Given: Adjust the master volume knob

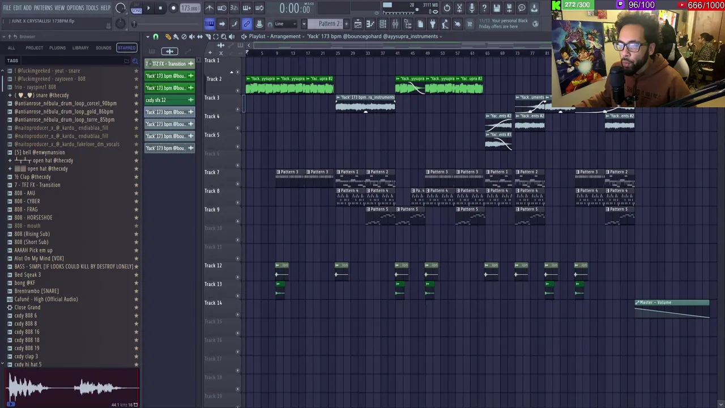Looking at the screenshot, I should (120, 8).
